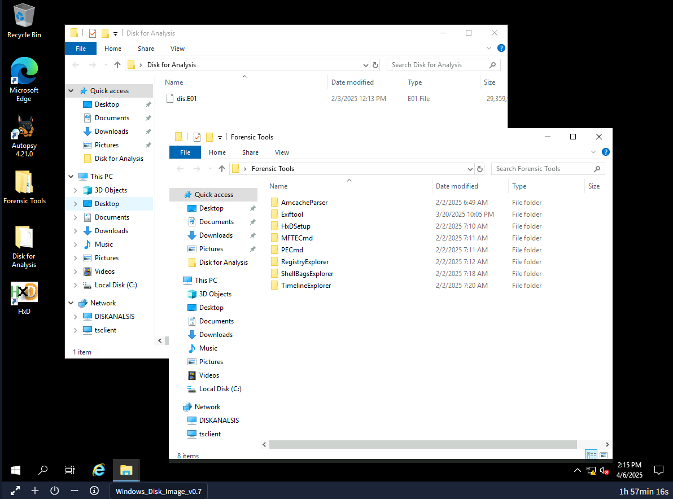This screenshot has width=673, height=499.
Task: Open the address bar dropdown for Disk for Analysis
Action: 365,64
